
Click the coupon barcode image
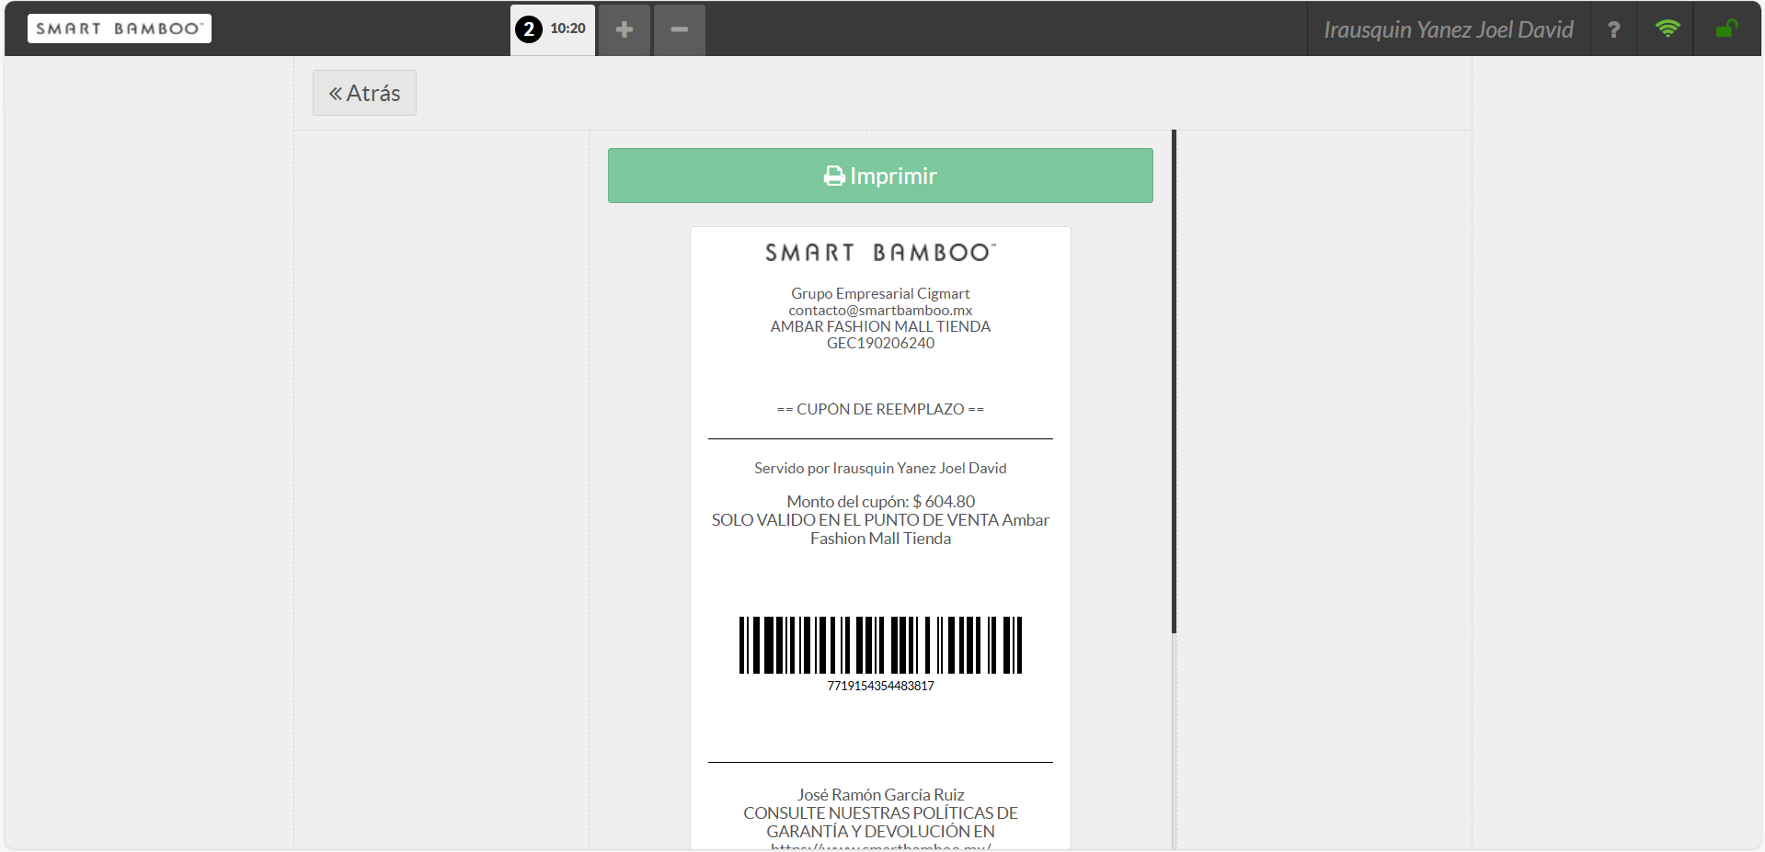[x=880, y=645]
